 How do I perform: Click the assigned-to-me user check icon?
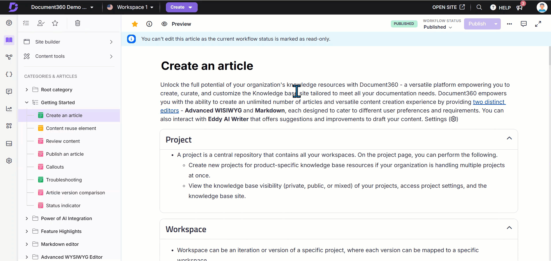(x=41, y=23)
